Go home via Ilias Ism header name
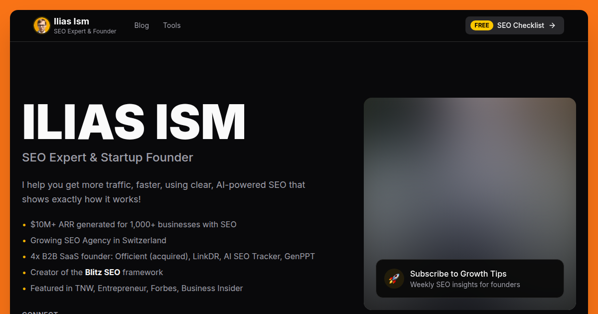This screenshot has height=314, width=598. [x=71, y=21]
